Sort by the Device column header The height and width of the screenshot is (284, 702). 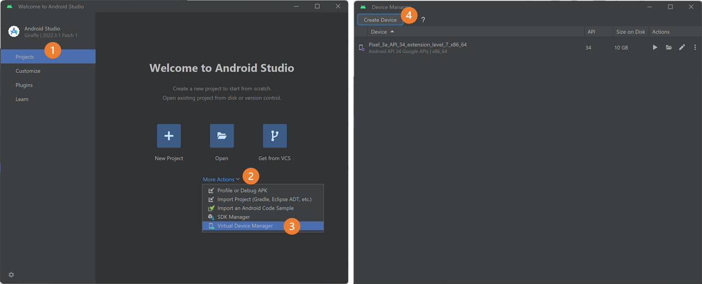(382, 32)
